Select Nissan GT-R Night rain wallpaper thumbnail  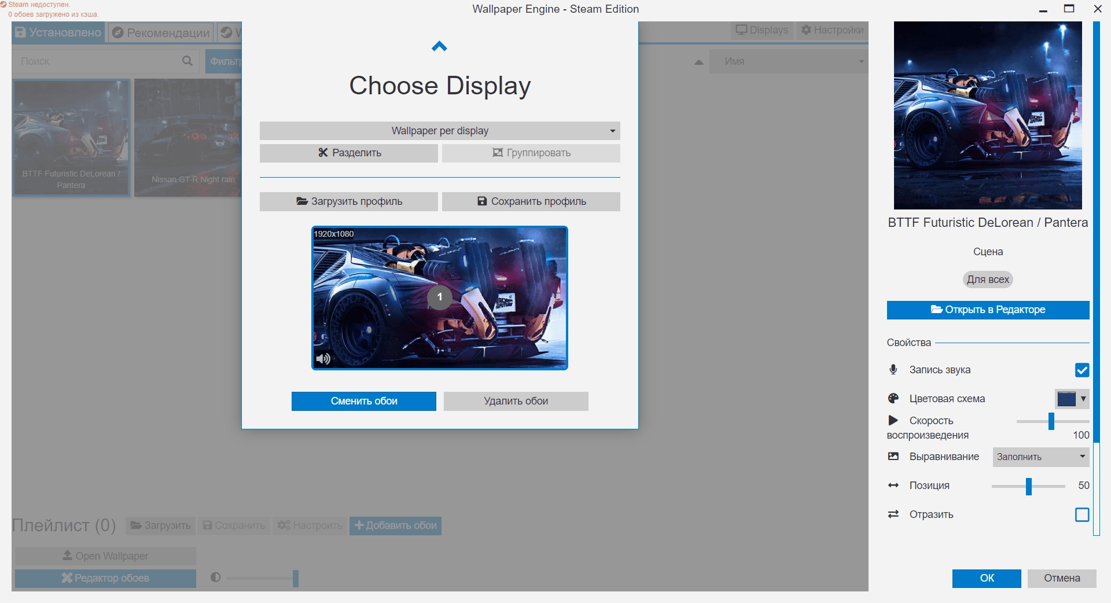[x=188, y=138]
